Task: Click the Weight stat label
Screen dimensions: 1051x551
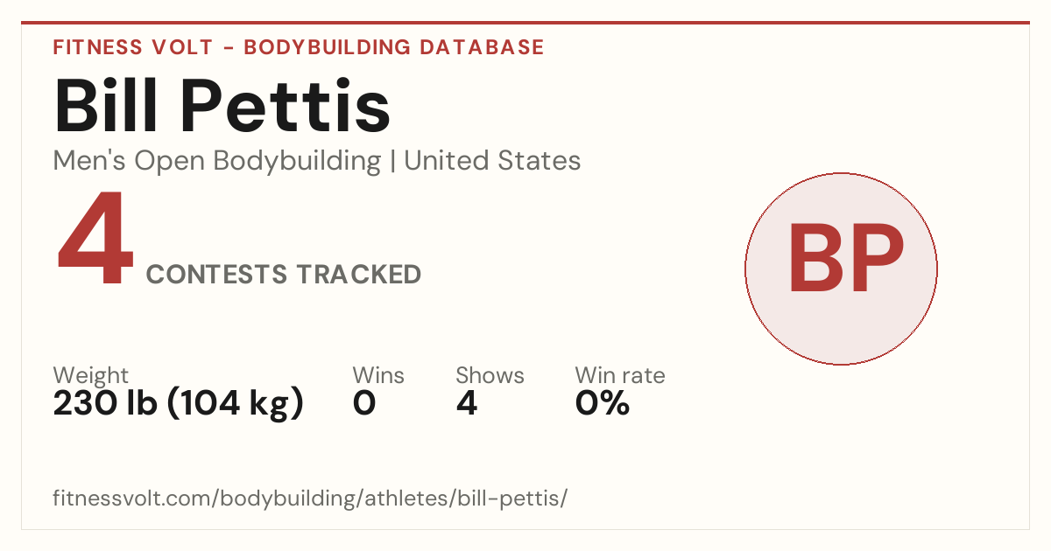Action: click(91, 376)
